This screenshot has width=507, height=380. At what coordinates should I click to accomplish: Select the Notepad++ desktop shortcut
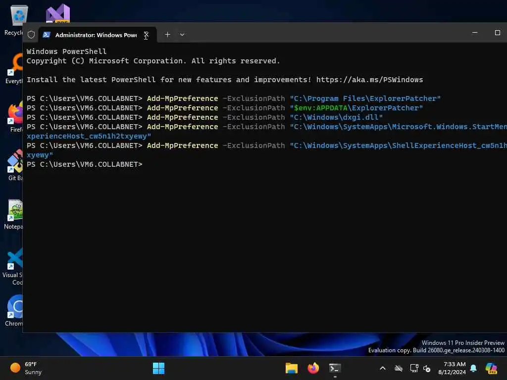point(14,214)
